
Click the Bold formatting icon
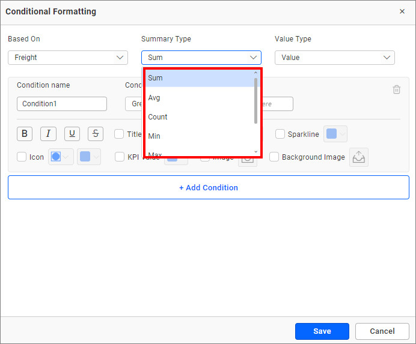24,134
